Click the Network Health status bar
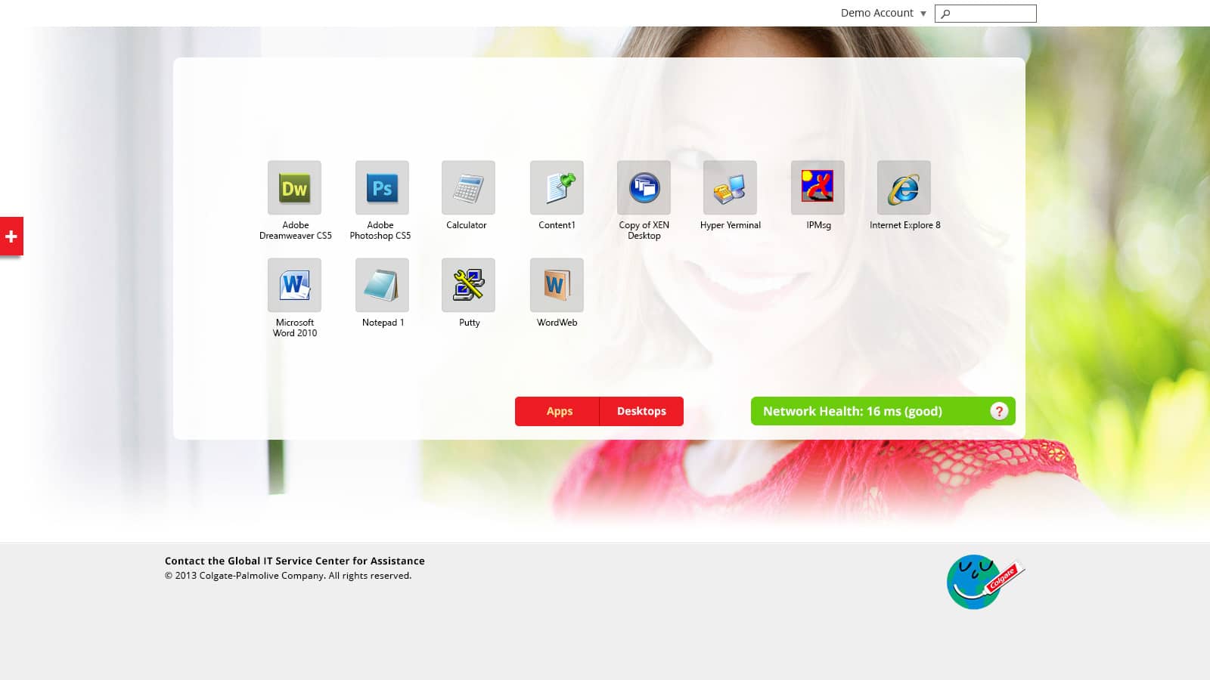This screenshot has width=1210, height=680. click(x=883, y=411)
